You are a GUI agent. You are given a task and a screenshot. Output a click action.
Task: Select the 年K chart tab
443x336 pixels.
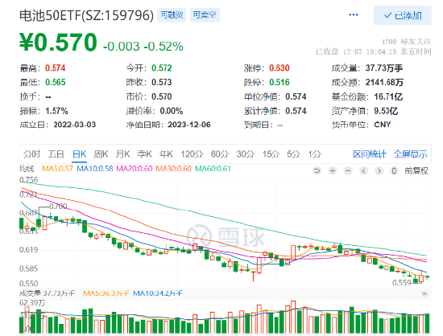click(166, 154)
